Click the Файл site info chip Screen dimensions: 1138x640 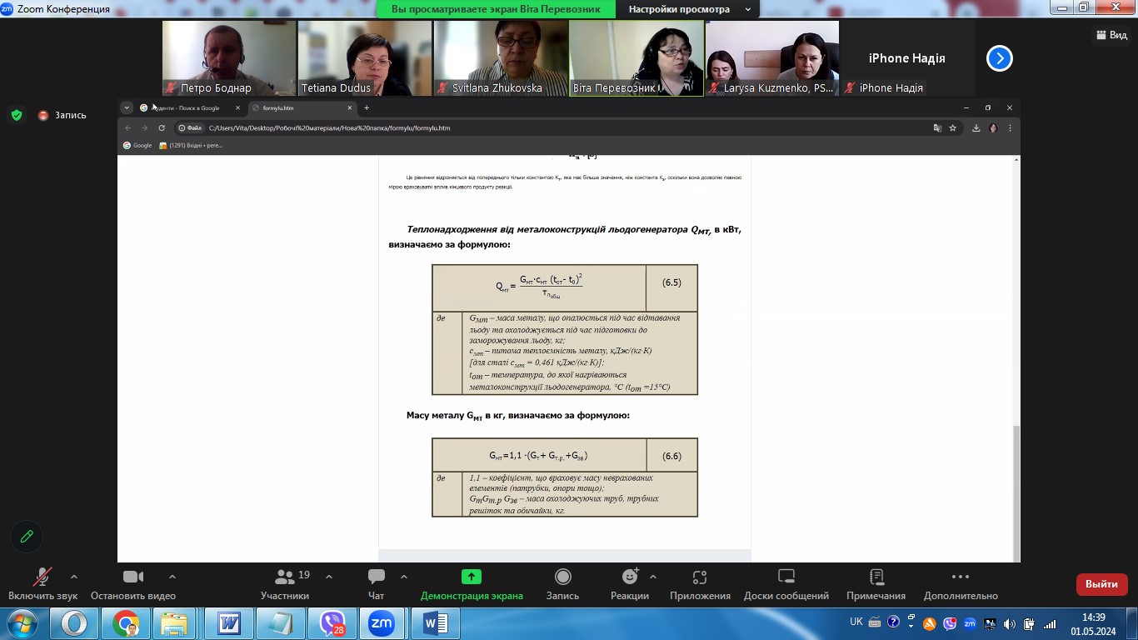coord(191,128)
